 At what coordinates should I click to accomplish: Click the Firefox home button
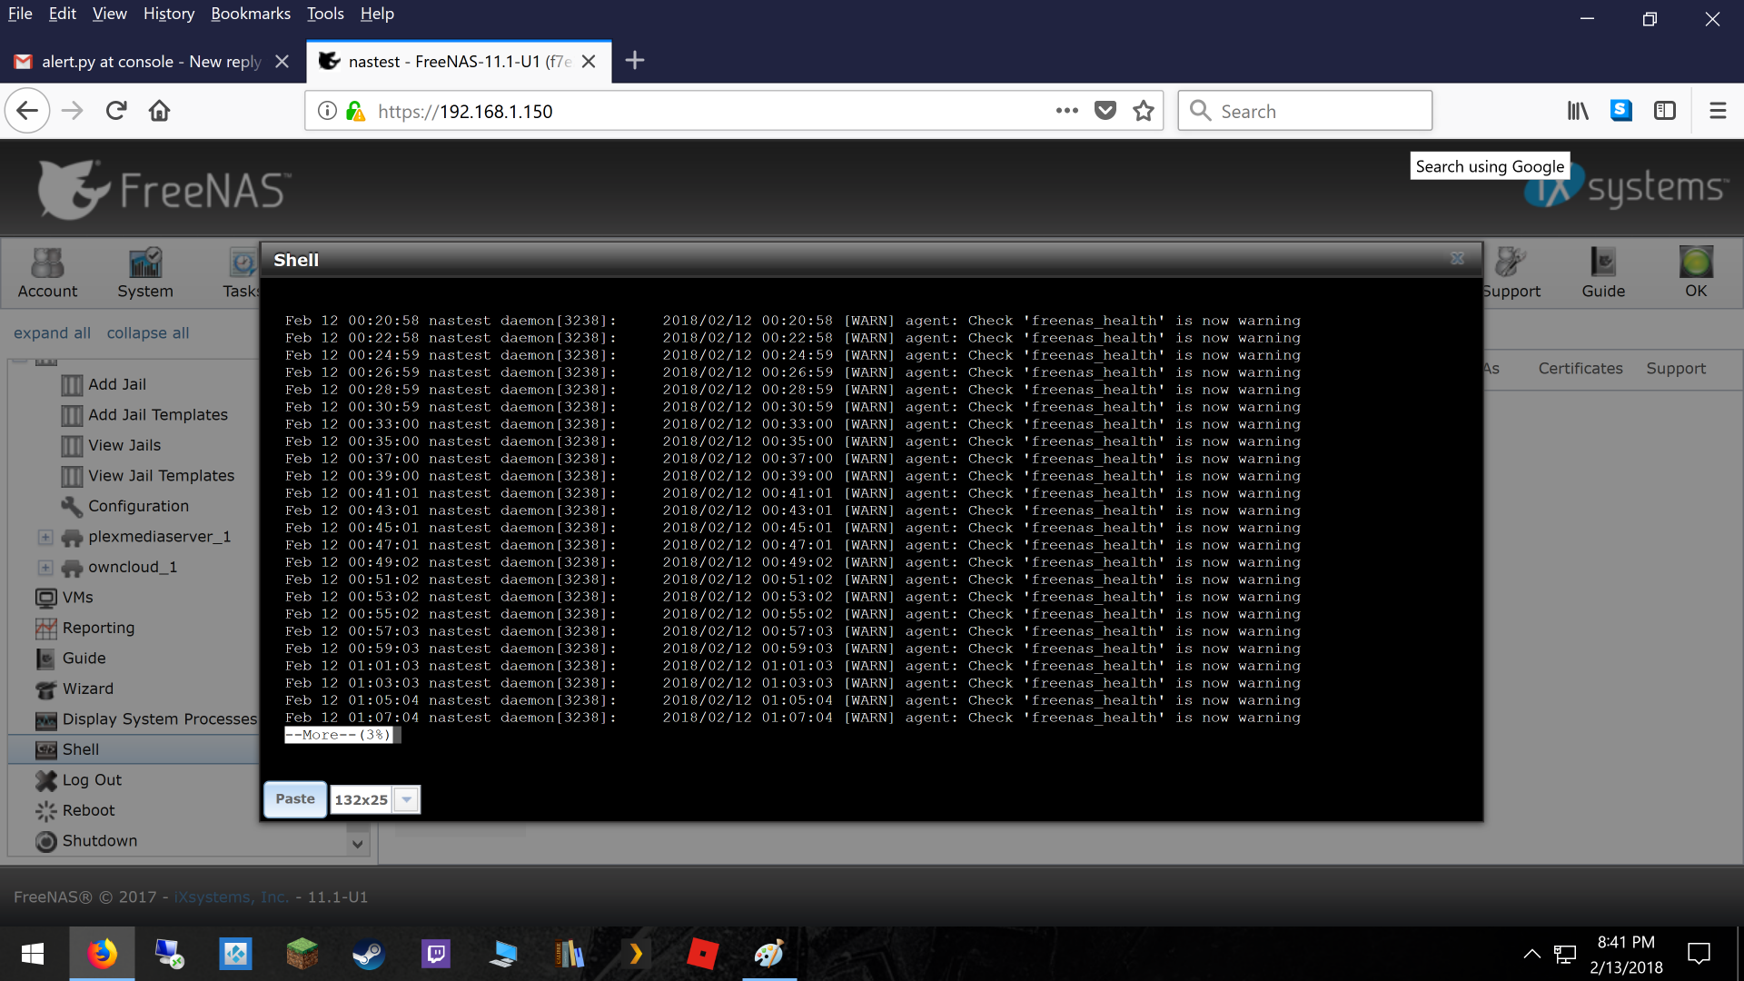(x=160, y=111)
